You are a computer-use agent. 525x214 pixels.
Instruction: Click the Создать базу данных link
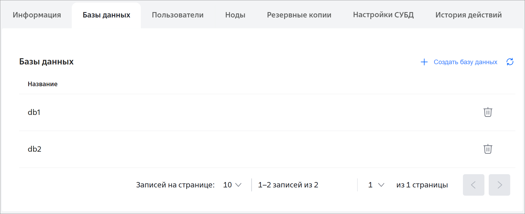[x=465, y=62]
